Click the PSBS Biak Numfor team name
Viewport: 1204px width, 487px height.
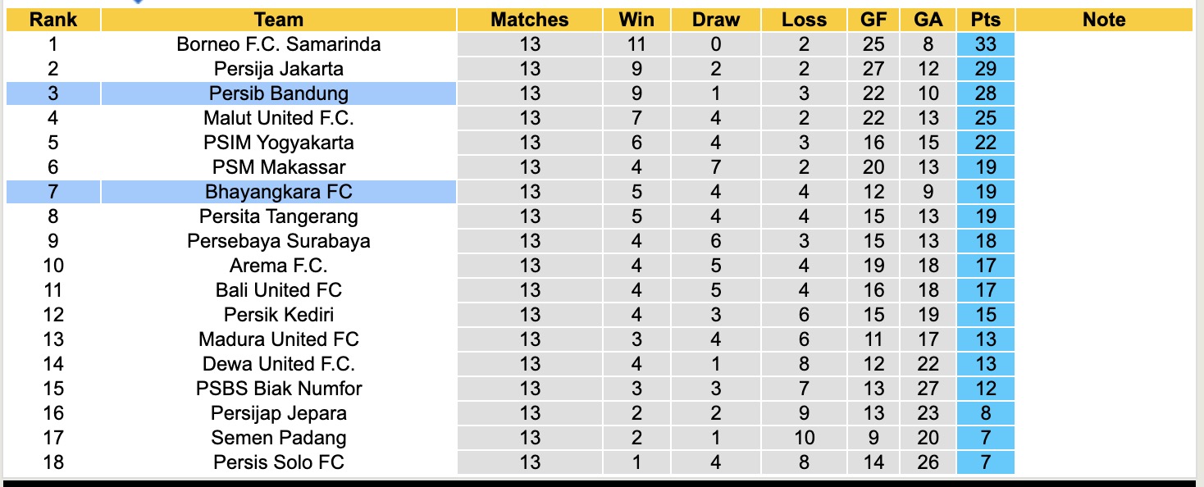click(x=279, y=389)
